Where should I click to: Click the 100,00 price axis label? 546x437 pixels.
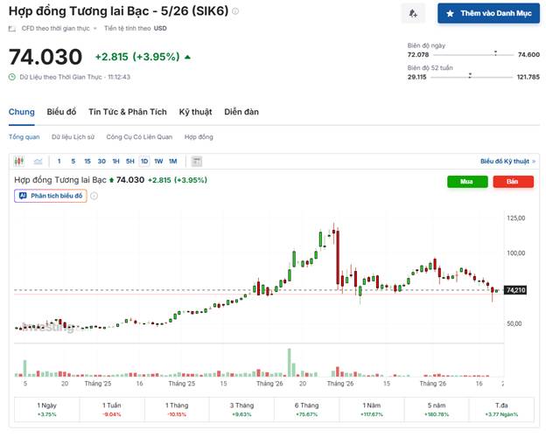(515, 253)
